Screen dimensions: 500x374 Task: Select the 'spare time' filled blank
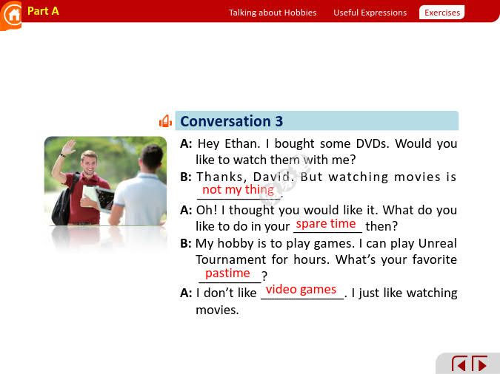pyautogui.click(x=326, y=224)
